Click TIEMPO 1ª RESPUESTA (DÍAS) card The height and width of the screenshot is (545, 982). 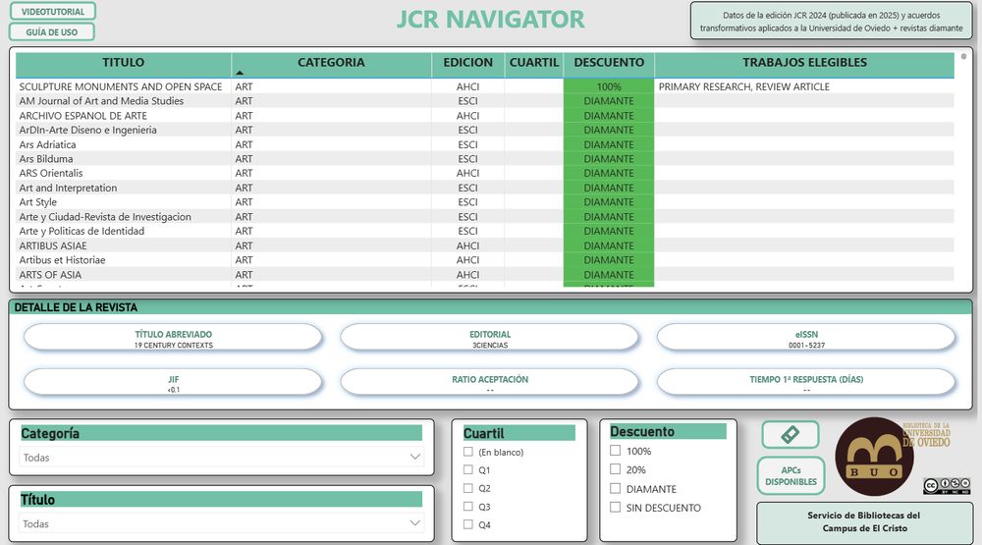pos(806,383)
